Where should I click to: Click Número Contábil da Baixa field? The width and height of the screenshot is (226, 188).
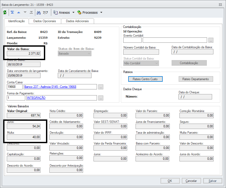click(x=141, y=52)
